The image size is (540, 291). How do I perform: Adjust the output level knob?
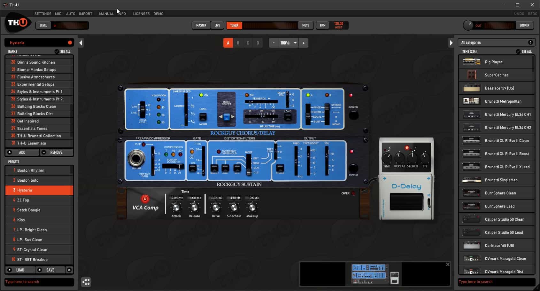pos(468,26)
